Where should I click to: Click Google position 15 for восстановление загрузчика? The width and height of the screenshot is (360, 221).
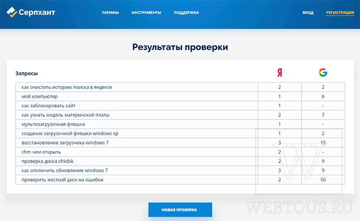[x=323, y=142]
